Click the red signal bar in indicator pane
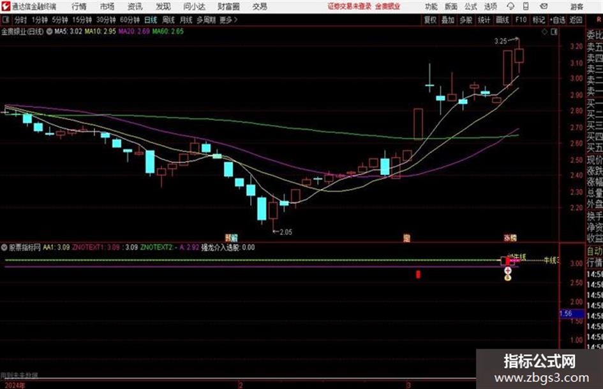The width and height of the screenshot is (603, 389). pos(418,275)
